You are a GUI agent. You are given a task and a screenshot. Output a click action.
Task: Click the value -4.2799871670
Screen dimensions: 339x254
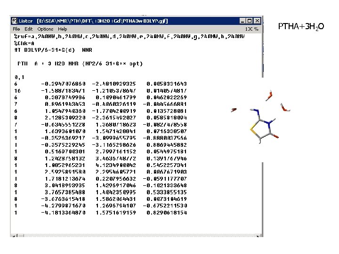pyautogui.click(x=63, y=206)
